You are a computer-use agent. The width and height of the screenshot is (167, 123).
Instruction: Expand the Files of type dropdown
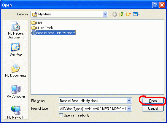point(129,109)
